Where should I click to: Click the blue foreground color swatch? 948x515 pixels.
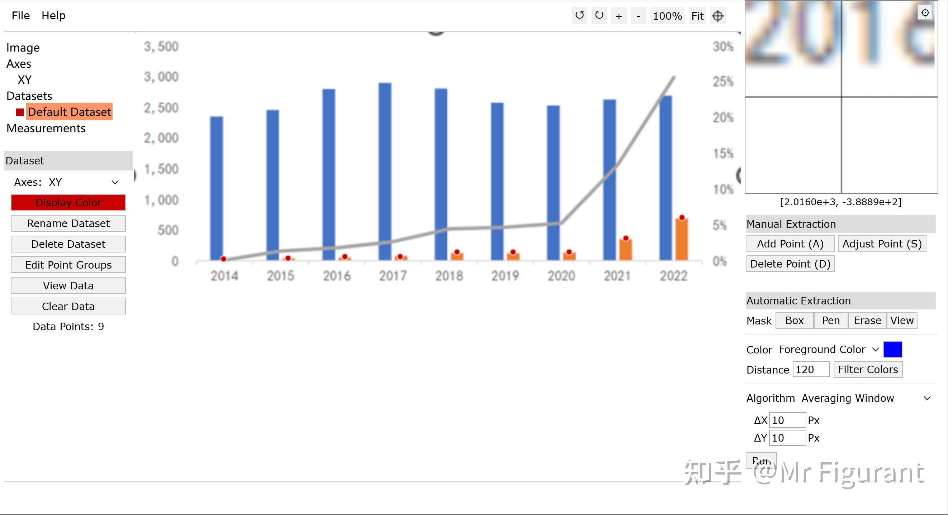point(893,350)
